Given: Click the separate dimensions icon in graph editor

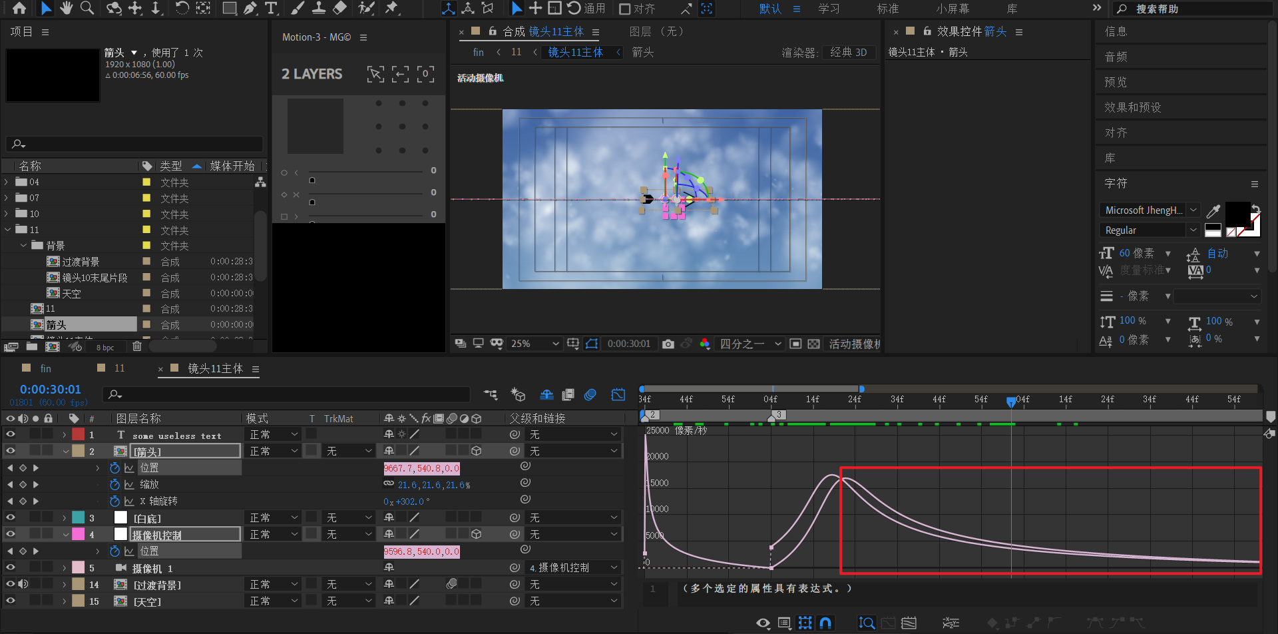Looking at the screenshot, I should [951, 623].
